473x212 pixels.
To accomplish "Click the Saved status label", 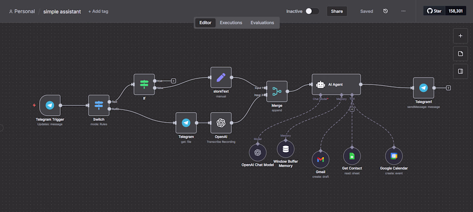I will click(366, 11).
